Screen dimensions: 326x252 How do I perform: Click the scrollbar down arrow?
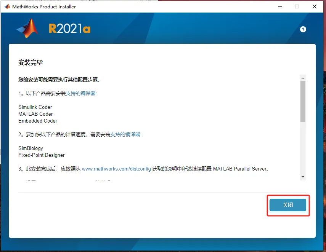click(303, 177)
